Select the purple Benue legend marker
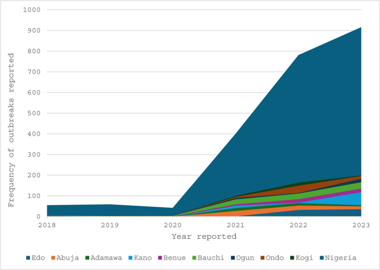380x270 pixels. (x=160, y=258)
